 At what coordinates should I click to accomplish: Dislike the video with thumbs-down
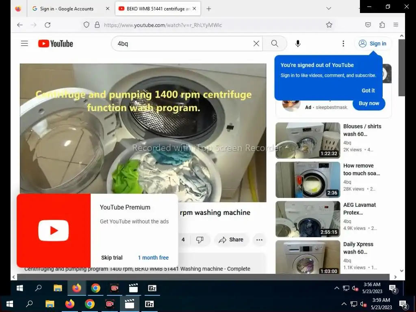point(199,240)
